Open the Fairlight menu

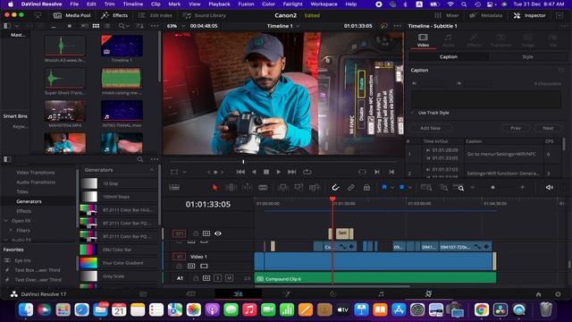(292, 4)
